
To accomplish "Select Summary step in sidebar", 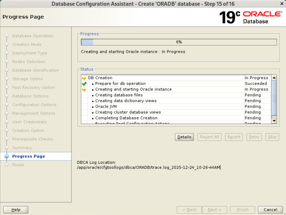I will pos(22,147).
